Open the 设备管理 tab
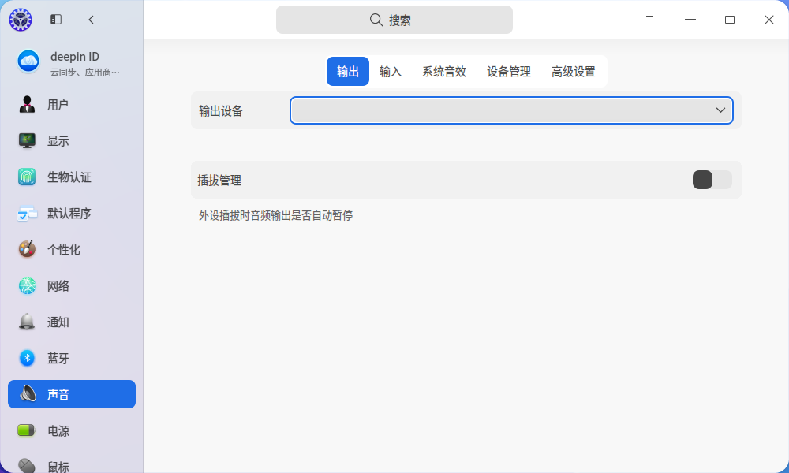The height and width of the screenshot is (473, 789). [509, 72]
